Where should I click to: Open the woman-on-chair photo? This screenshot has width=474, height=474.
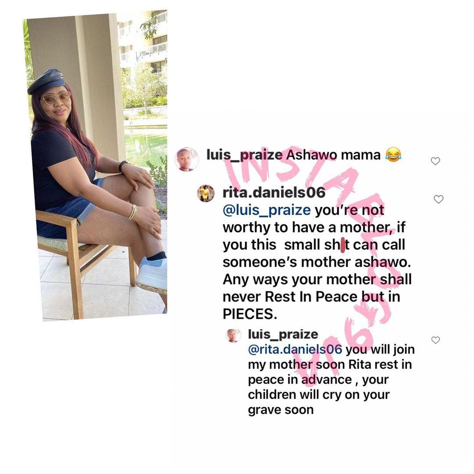pos(95,165)
